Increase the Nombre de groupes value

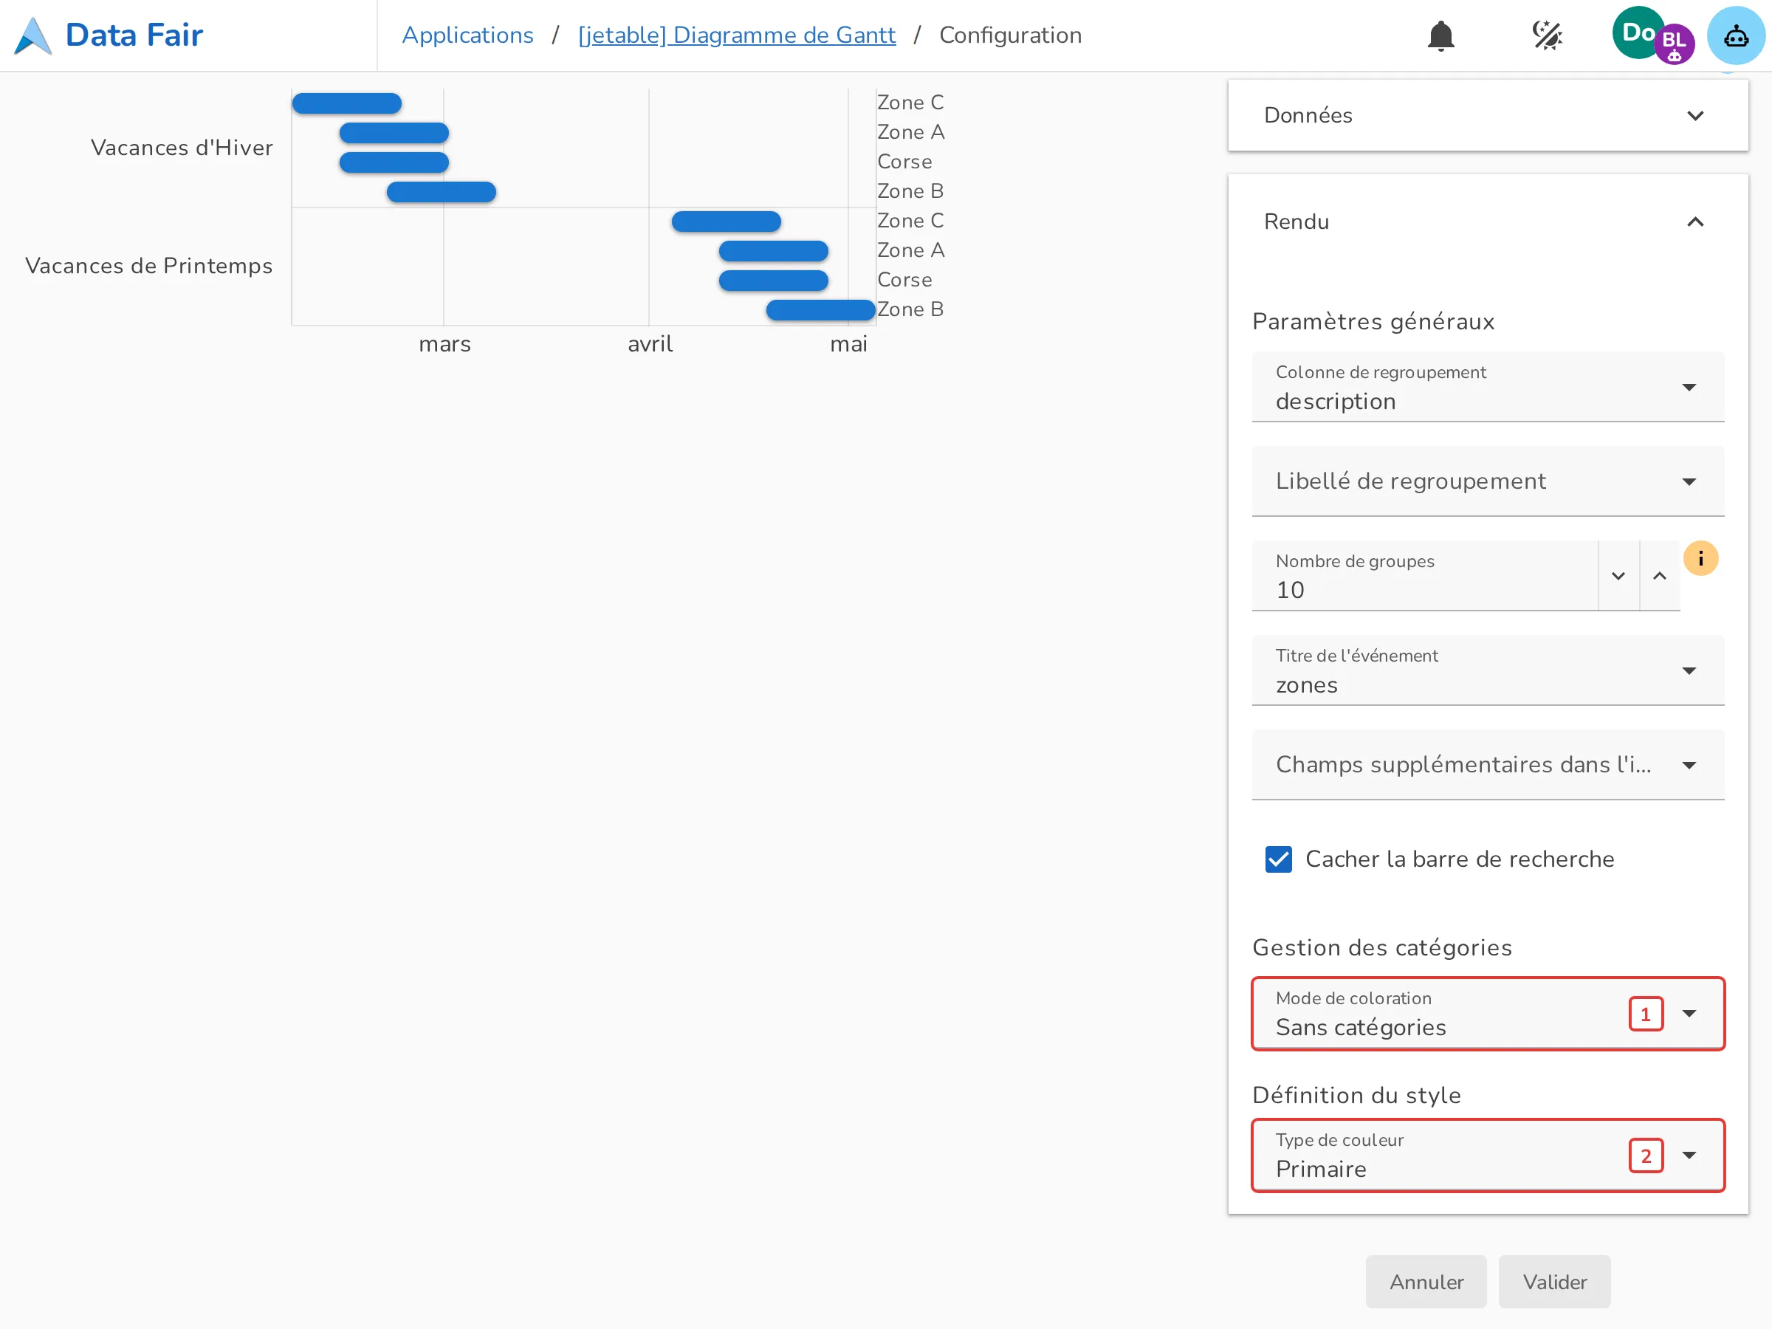click(x=1660, y=576)
